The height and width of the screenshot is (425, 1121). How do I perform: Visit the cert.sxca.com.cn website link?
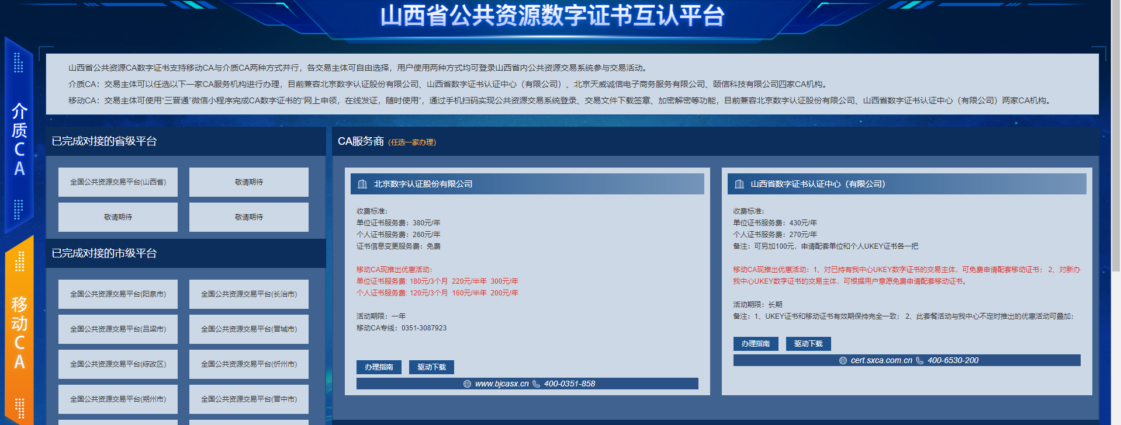881,360
